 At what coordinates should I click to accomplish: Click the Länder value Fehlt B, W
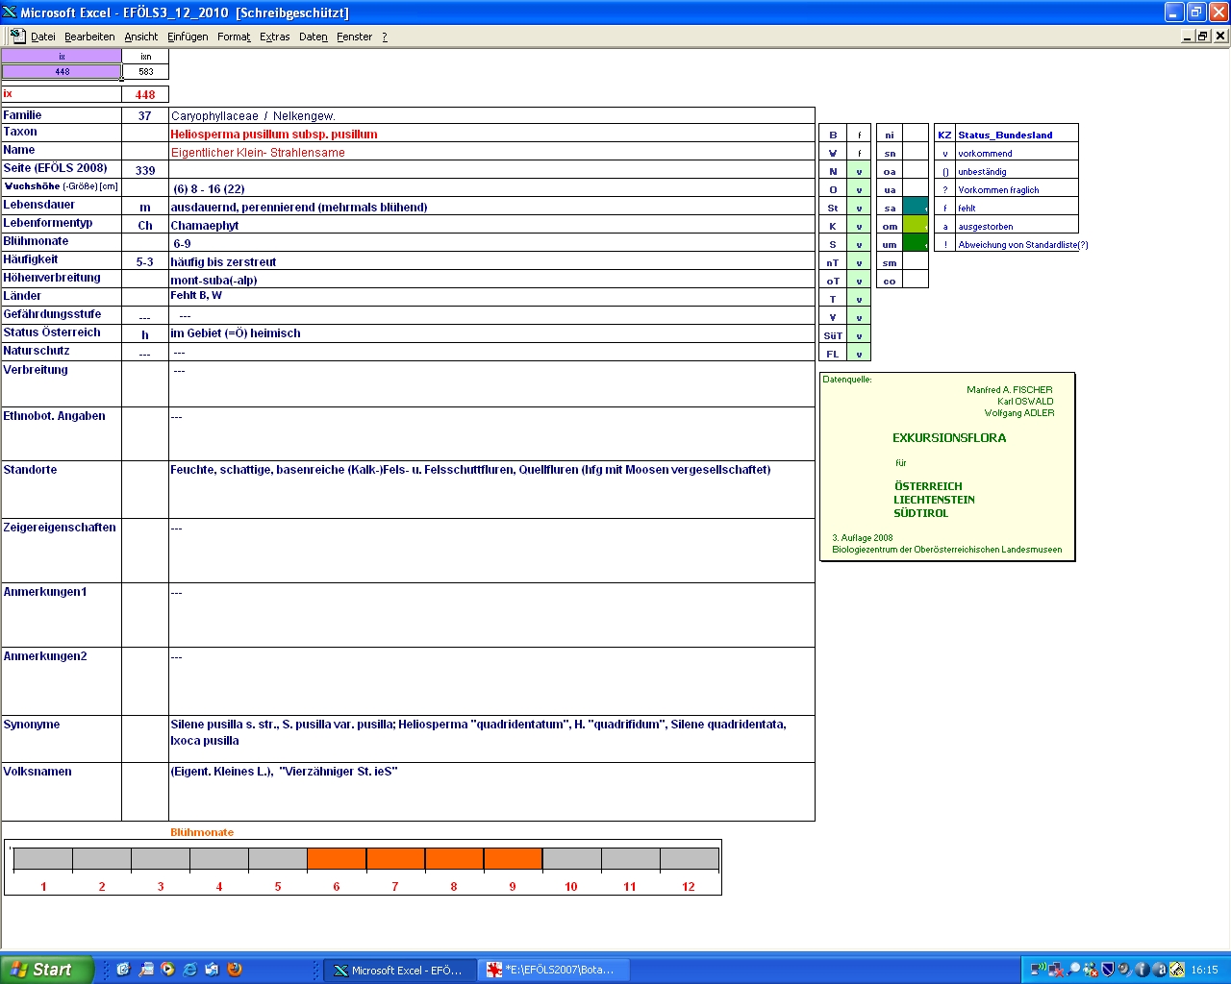point(196,295)
